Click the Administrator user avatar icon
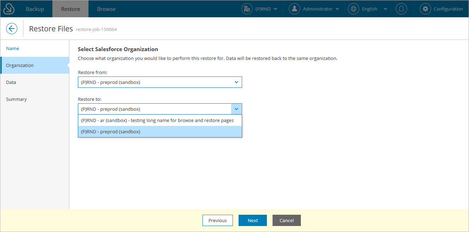 [x=294, y=9]
